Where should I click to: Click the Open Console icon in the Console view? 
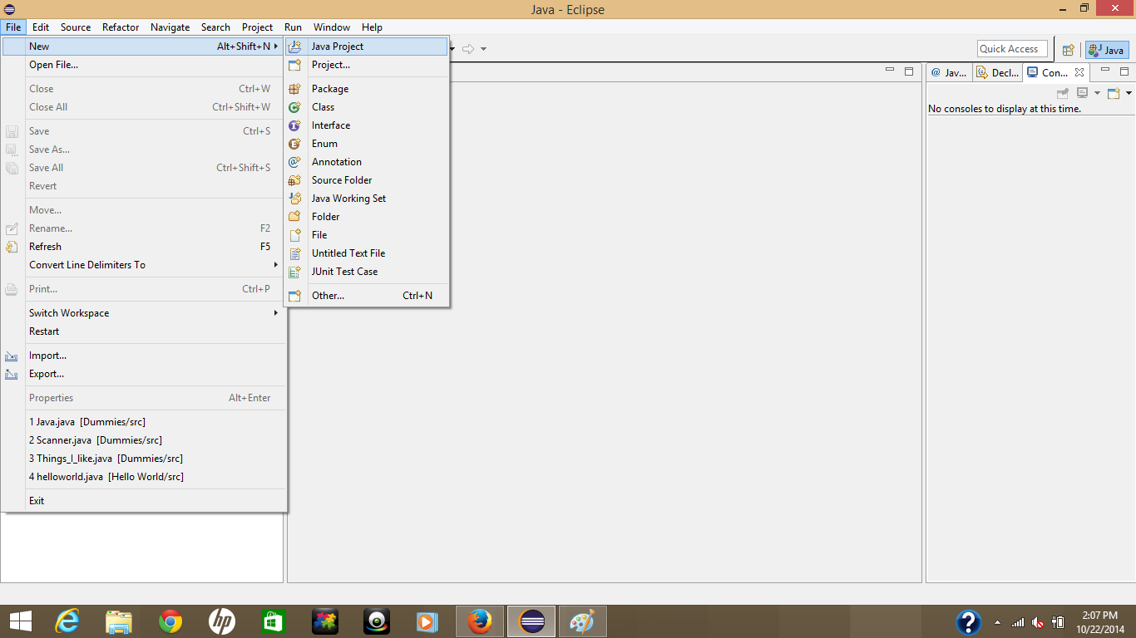coord(1114,93)
